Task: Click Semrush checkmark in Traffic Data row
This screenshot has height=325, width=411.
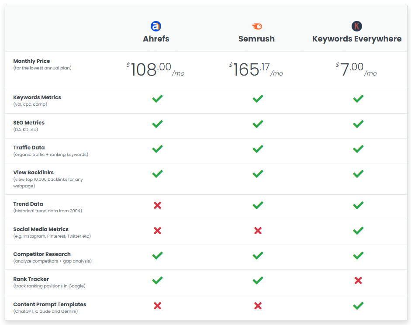Action: (258, 149)
